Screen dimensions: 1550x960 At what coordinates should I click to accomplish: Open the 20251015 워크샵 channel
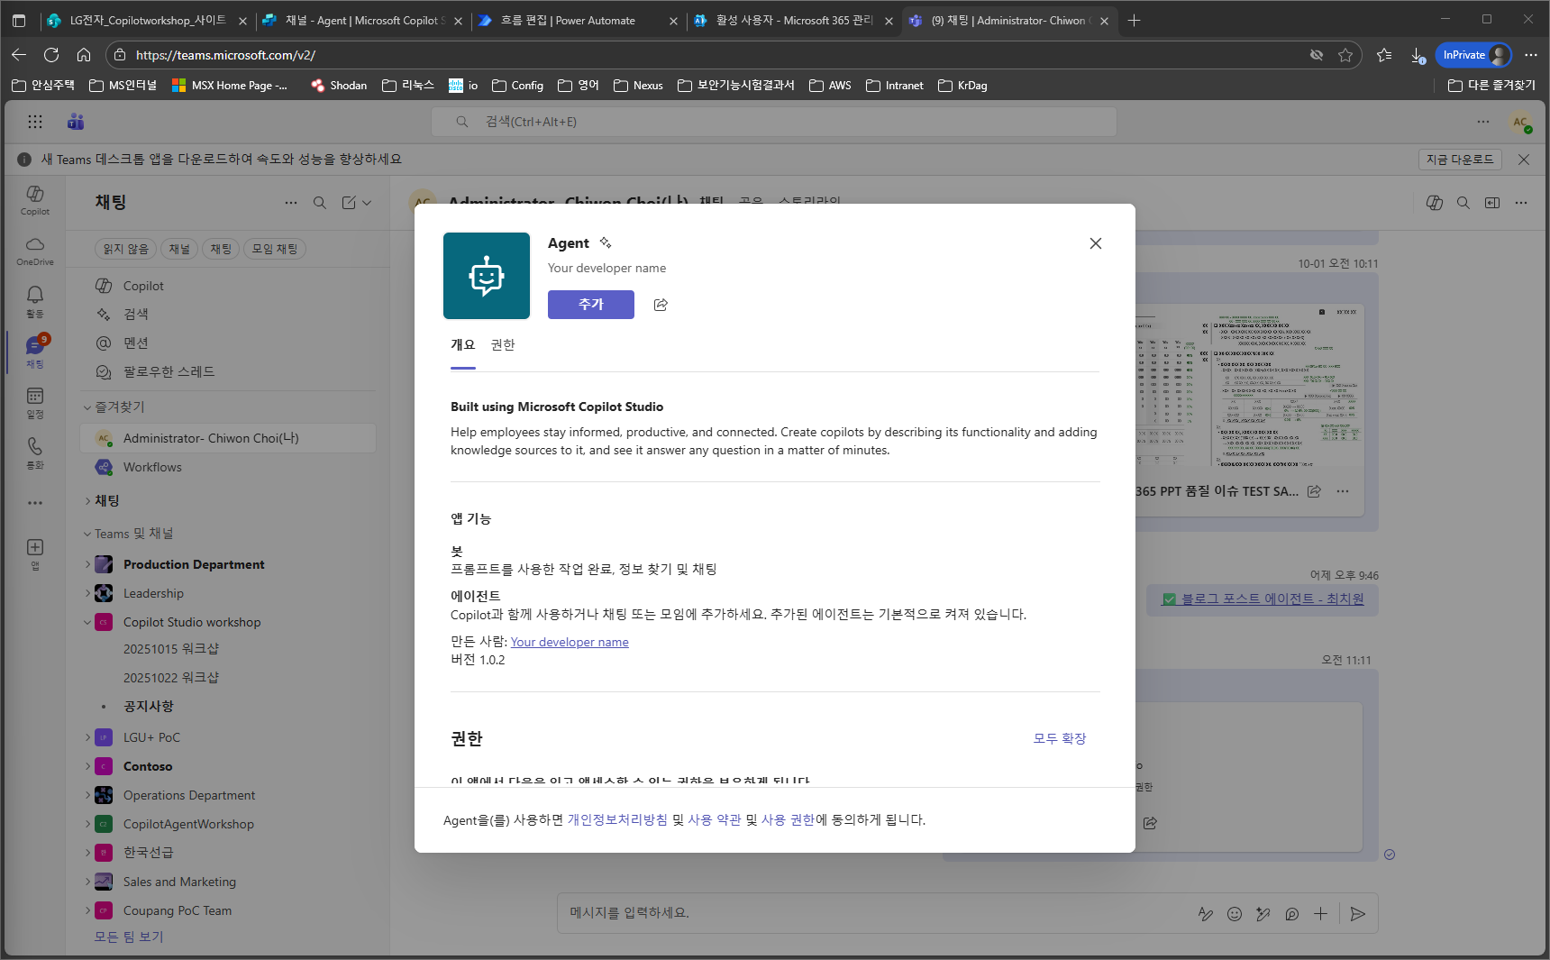pyautogui.click(x=171, y=649)
